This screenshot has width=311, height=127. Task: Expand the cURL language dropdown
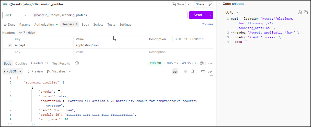[232, 12]
